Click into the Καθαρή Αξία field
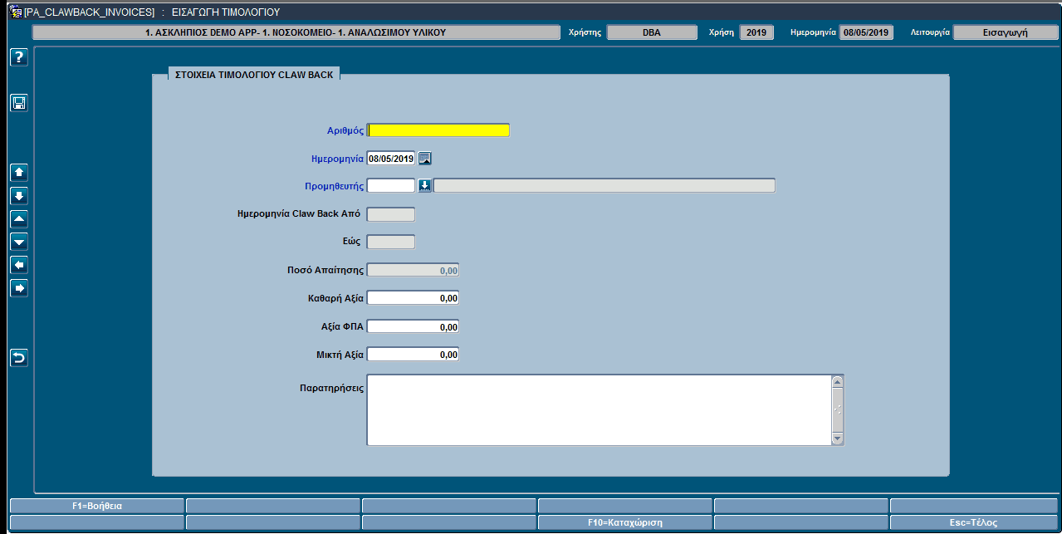The height and width of the screenshot is (534, 1062). click(x=413, y=298)
